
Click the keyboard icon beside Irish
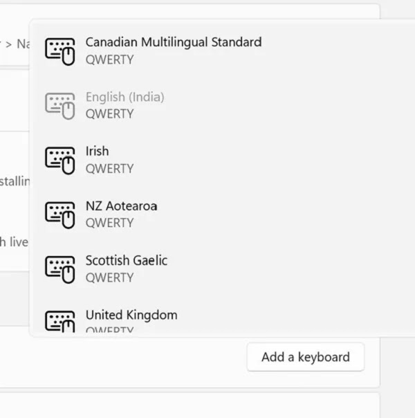point(60,161)
